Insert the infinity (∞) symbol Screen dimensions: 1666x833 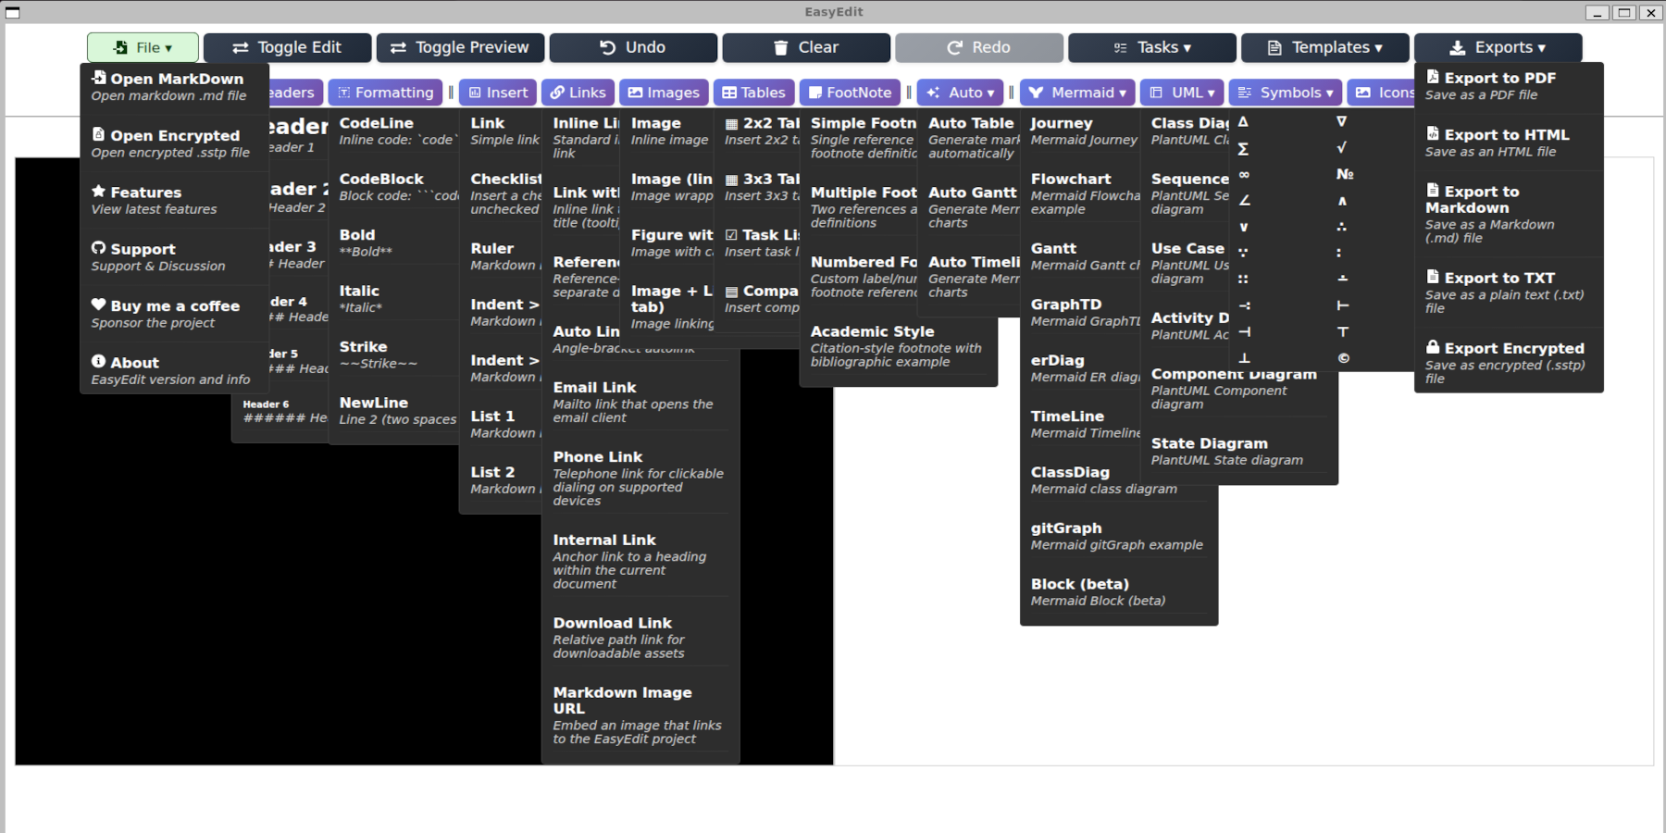coord(1243,174)
